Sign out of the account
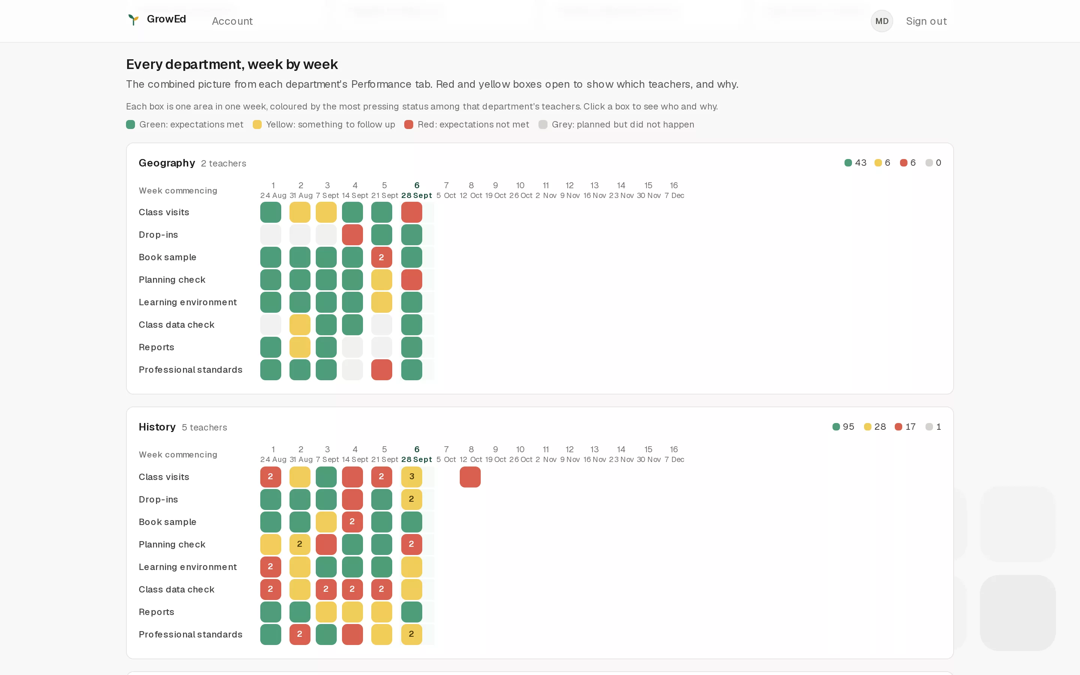The height and width of the screenshot is (675, 1080). coord(926,21)
